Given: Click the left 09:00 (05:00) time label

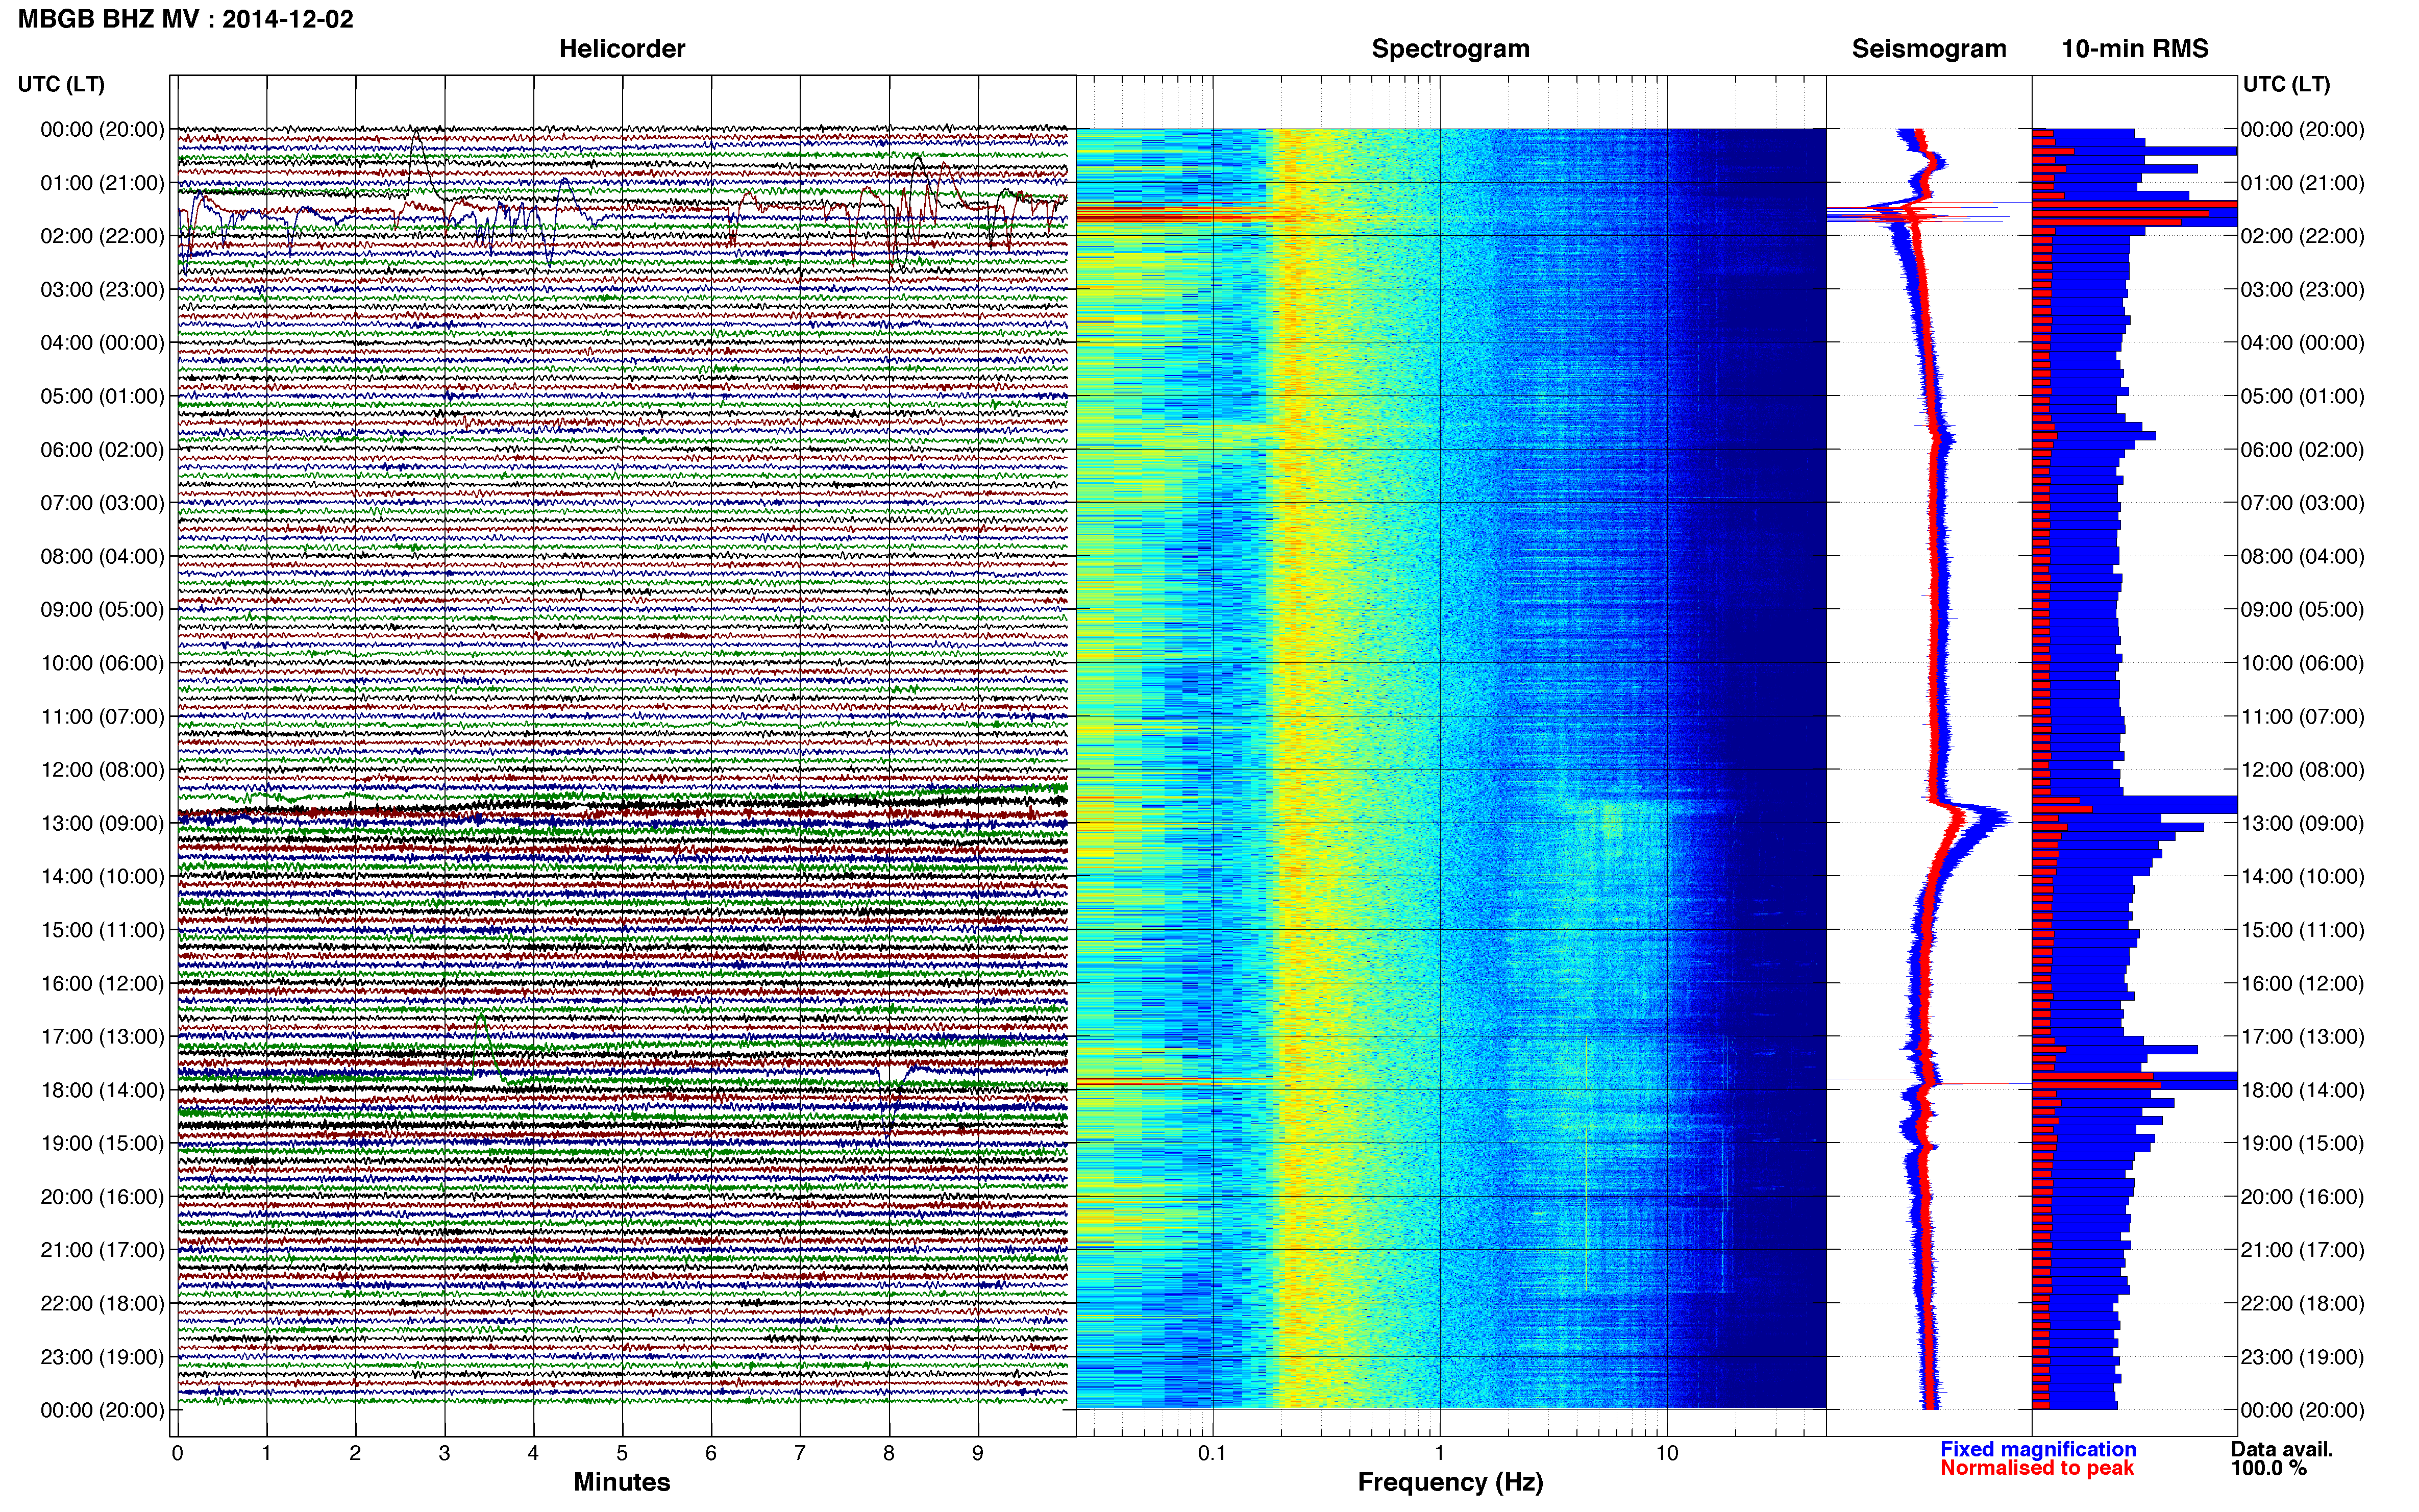Looking at the screenshot, I should click(x=102, y=610).
